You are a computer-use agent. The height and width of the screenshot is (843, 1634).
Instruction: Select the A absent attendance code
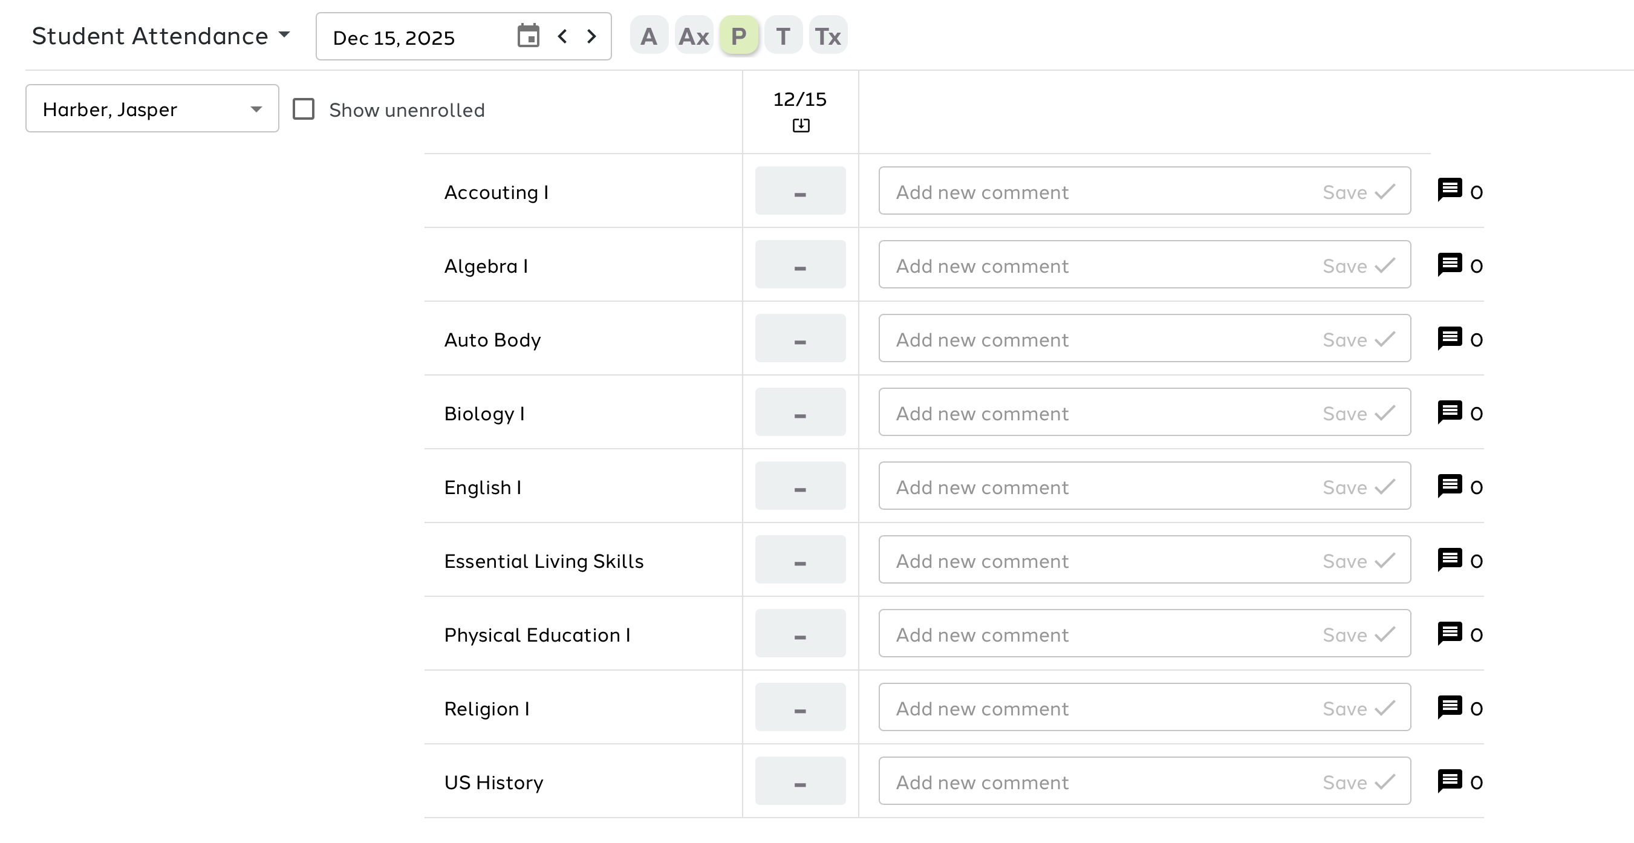click(648, 36)
